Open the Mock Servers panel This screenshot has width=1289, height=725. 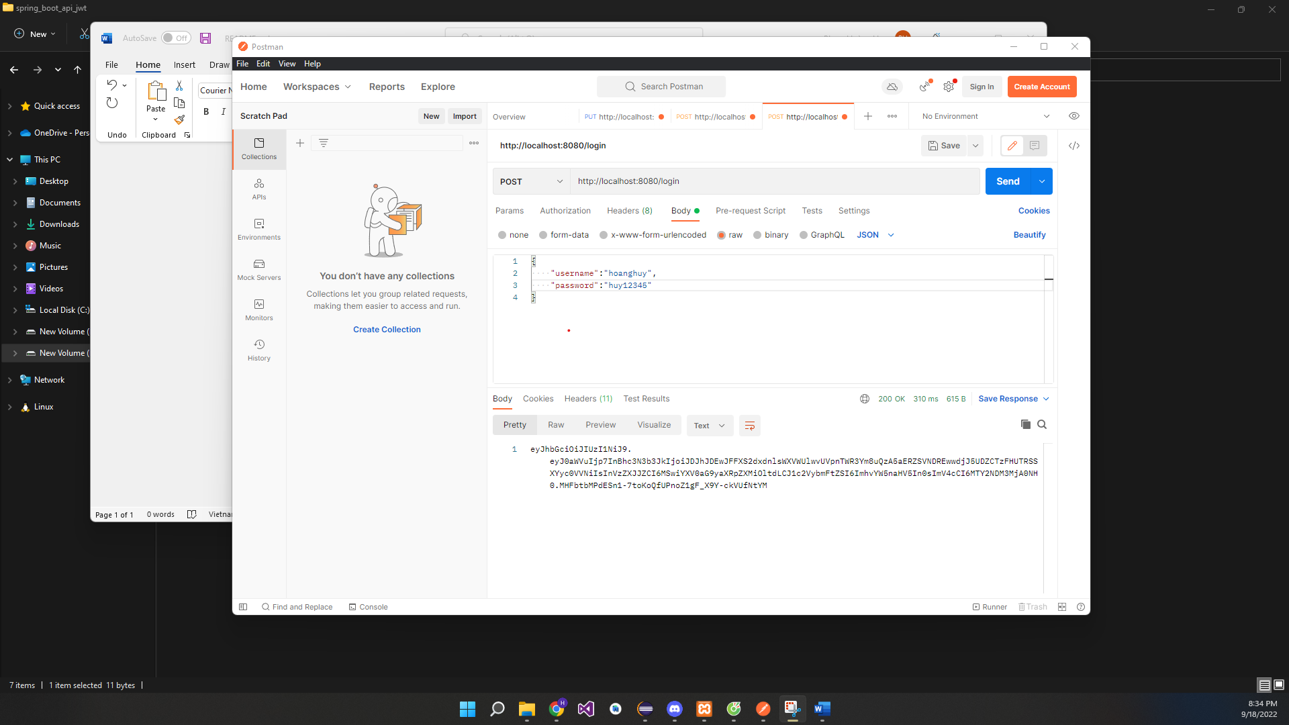coord(258,270)
